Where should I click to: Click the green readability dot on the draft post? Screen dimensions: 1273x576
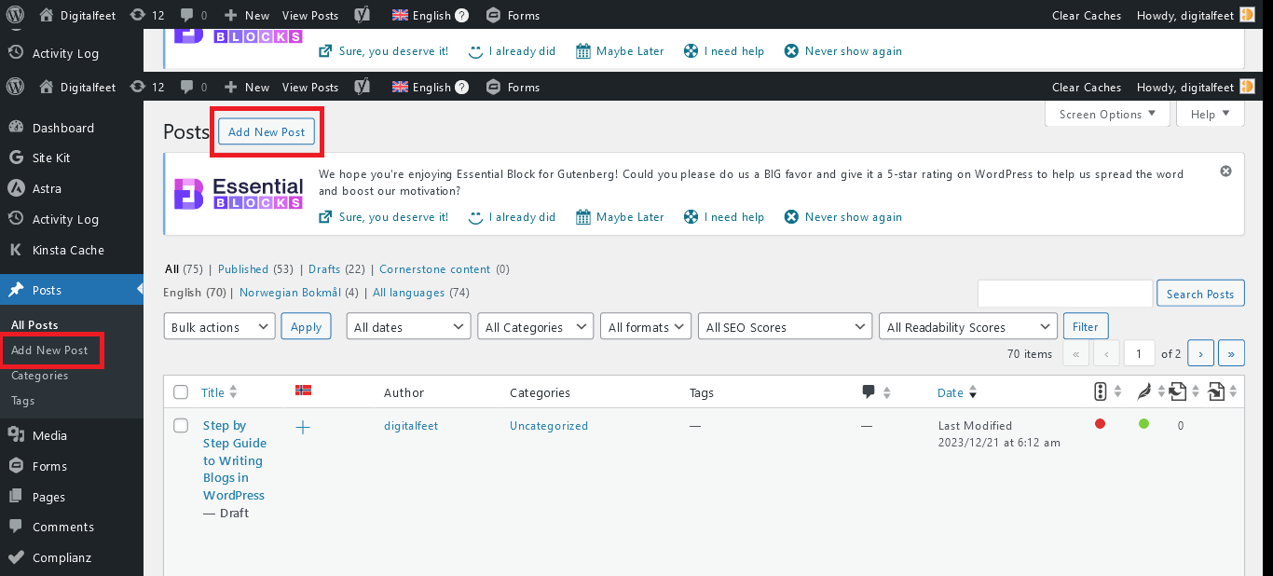click(1143, 424)
